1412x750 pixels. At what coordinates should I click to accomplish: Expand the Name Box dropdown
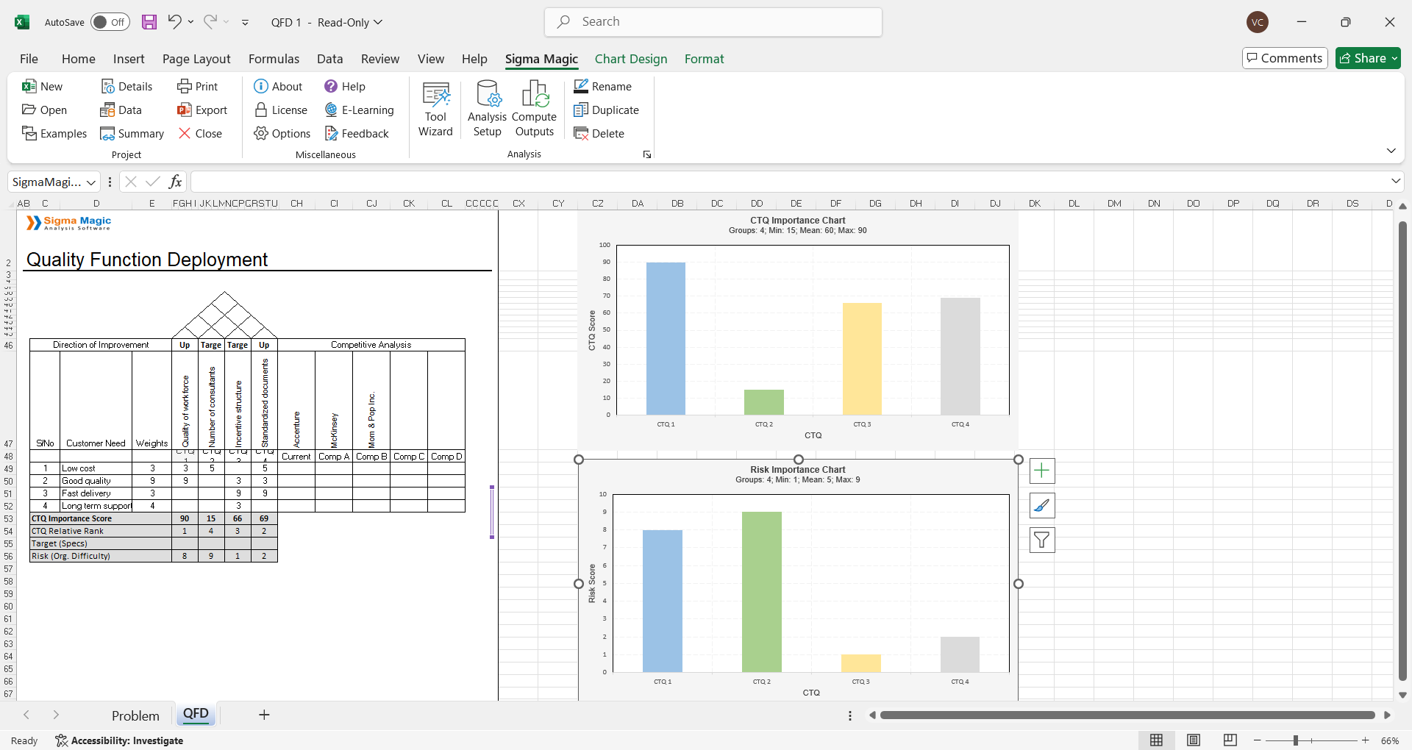[x=91, y=182]
